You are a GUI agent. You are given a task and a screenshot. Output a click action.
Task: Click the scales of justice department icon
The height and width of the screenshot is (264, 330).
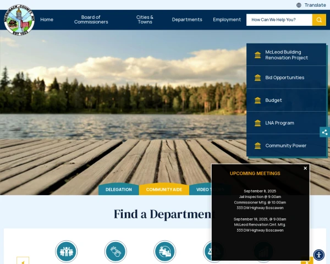click(207, 251)
